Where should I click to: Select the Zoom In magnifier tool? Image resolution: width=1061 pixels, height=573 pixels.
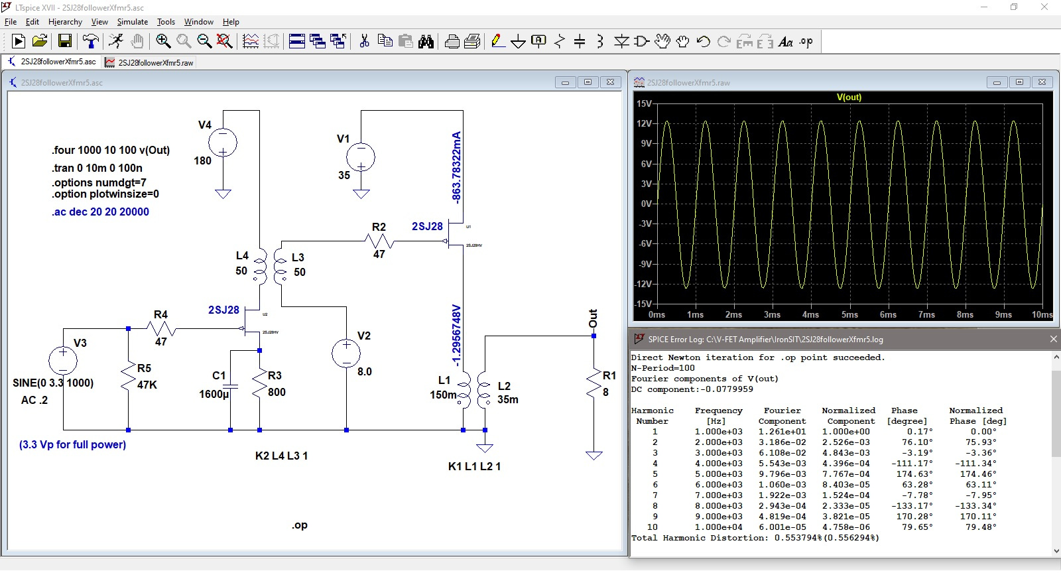click(x=163, y=42)
